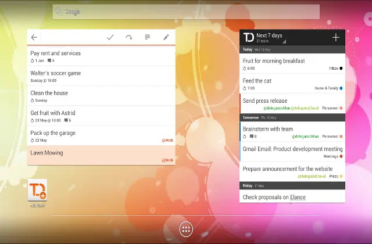Open the Todoist logo in the widget header
Viewport: 372px width, 244px height.
[248, 38]
